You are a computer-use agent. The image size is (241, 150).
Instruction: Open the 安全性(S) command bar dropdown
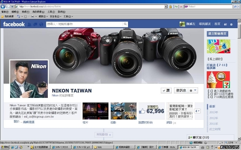[x=55, y=16]
